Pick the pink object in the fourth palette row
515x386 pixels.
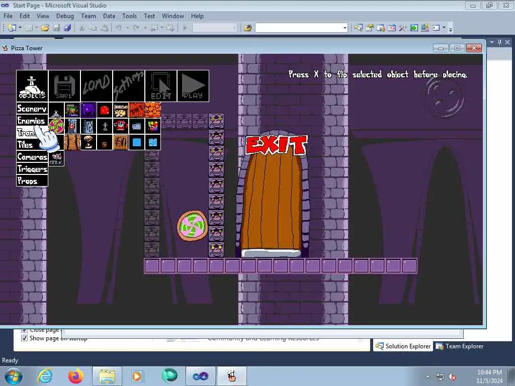(x=56, y=158)
